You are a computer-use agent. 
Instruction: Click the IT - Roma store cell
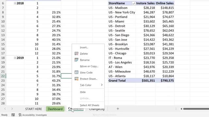[x=122, y=58]
